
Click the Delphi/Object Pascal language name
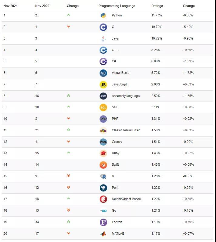click(127, 199)
